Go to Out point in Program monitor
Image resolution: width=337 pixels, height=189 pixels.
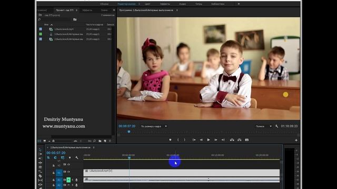click(223, 140)
